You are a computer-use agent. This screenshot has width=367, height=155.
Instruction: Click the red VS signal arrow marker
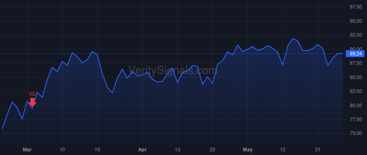coord(32,102)
